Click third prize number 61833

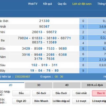[x=37, y=38]
